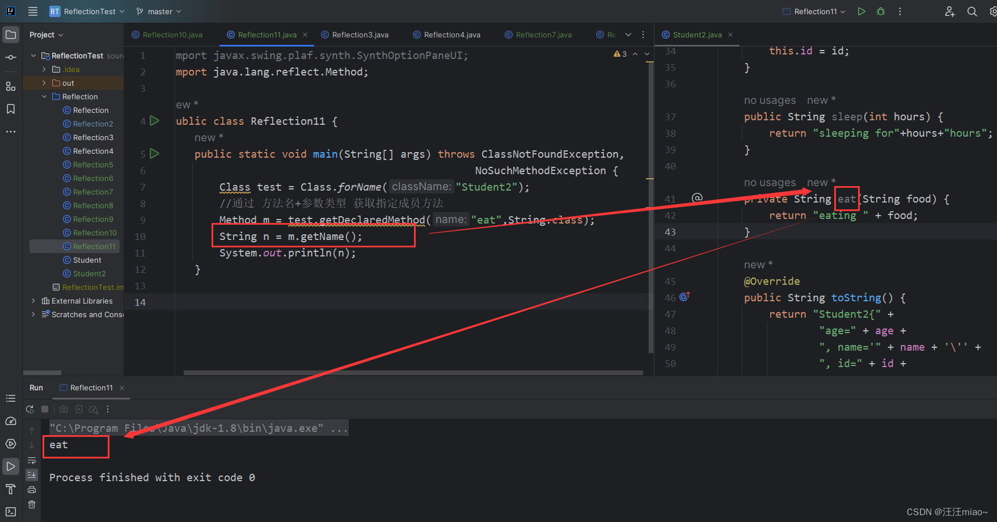Open more run actions in title bar

(900, 11)
